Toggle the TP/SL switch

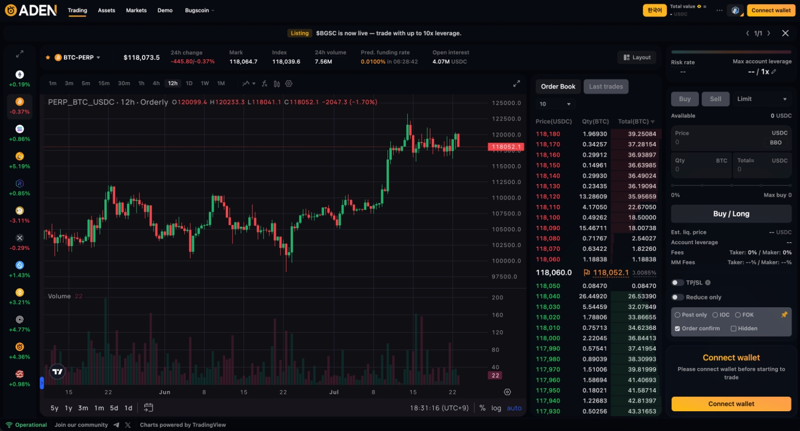[677, 283]
